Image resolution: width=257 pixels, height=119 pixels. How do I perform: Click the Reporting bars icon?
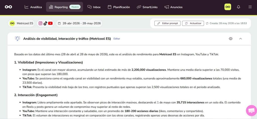click(51, 7)
